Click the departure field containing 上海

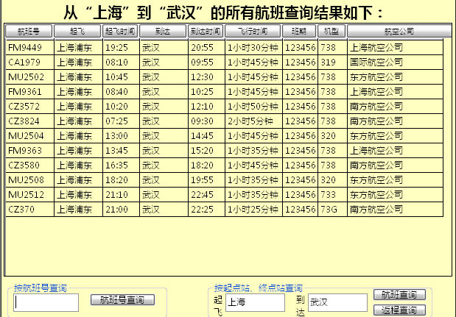point(255,302)
